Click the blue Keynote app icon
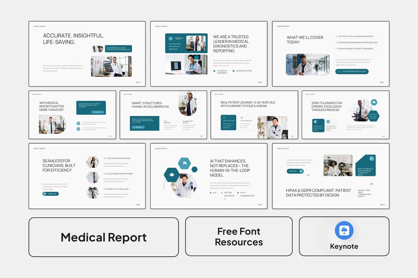 [344, 230]
